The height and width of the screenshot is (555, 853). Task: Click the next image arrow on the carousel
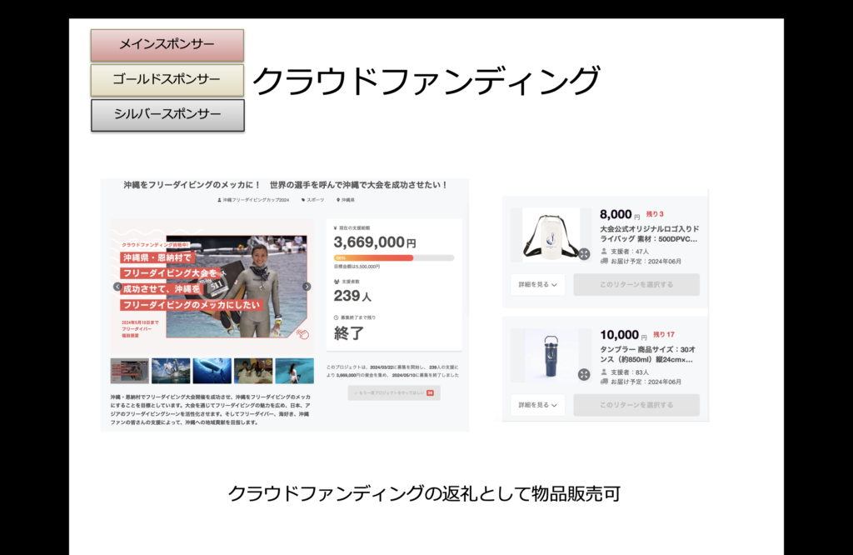click(x=307, y=287)
